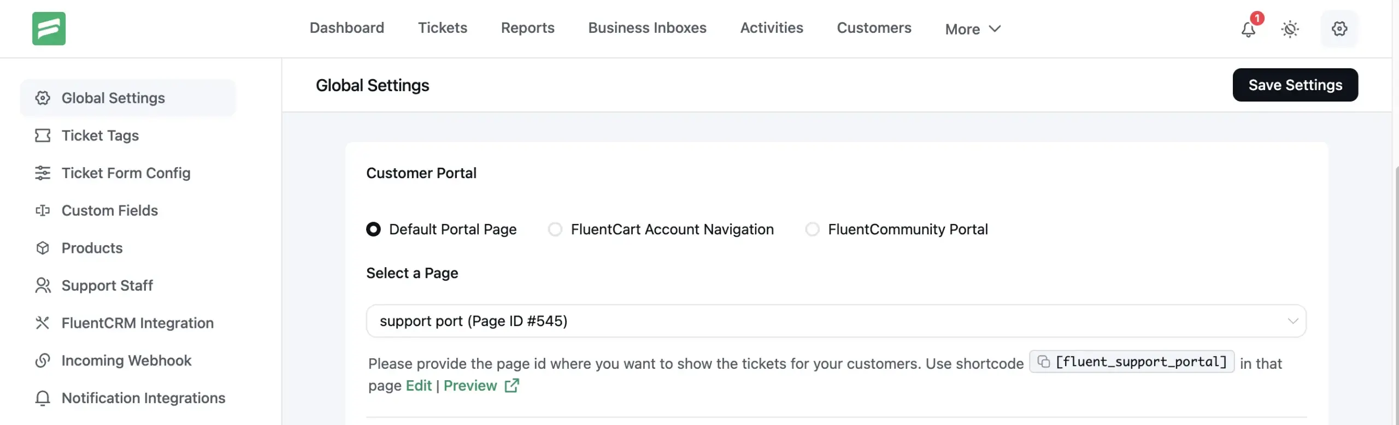Image resolution: width=1399 pixels, height=425 pixels.
Task: Click the page vertical scrollbar
Action: pos(1396,295)
